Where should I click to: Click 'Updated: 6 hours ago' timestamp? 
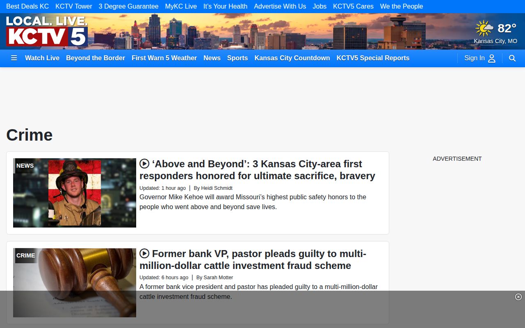point(164,278)
